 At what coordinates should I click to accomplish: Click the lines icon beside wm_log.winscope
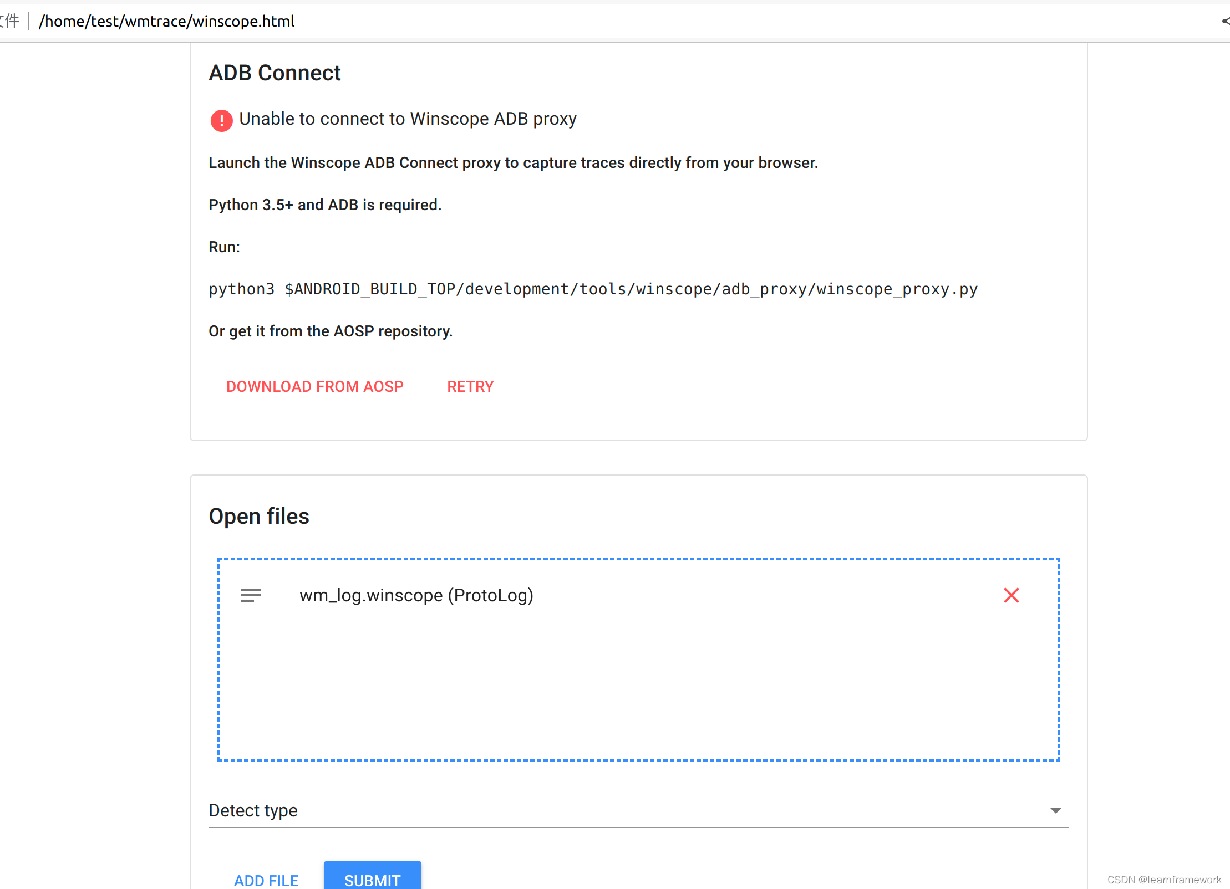pyautogui.click(x=250, y=595)
